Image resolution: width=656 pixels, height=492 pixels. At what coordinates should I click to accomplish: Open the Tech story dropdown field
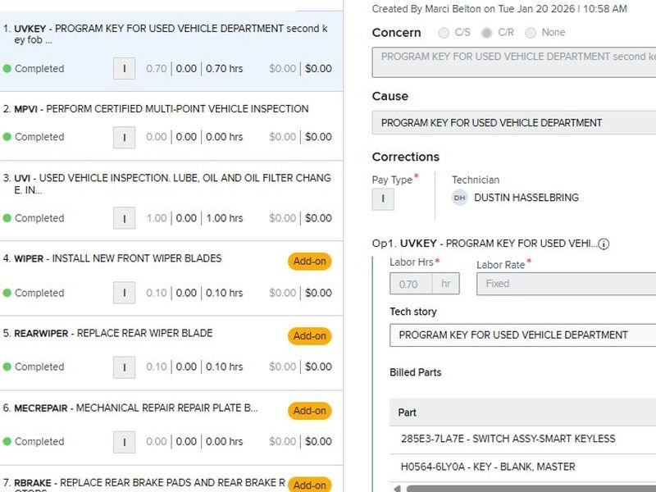(x=522, y=335)
